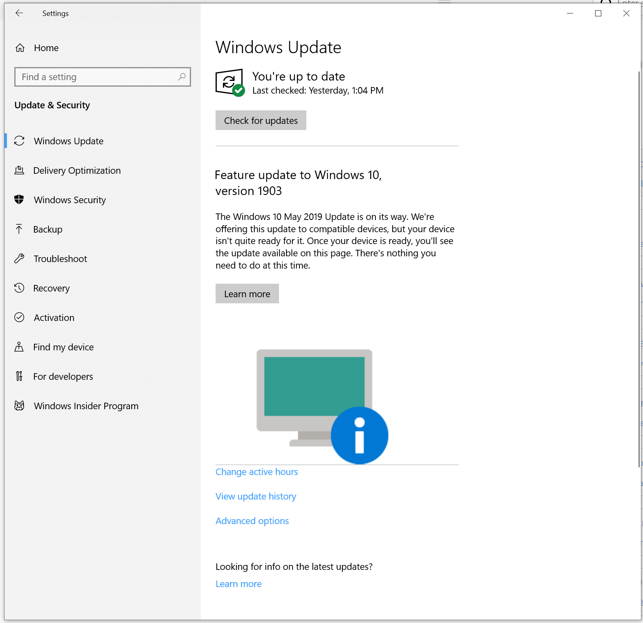Maximize the Settings window
The image size is (643, 623).
[598, 13]
